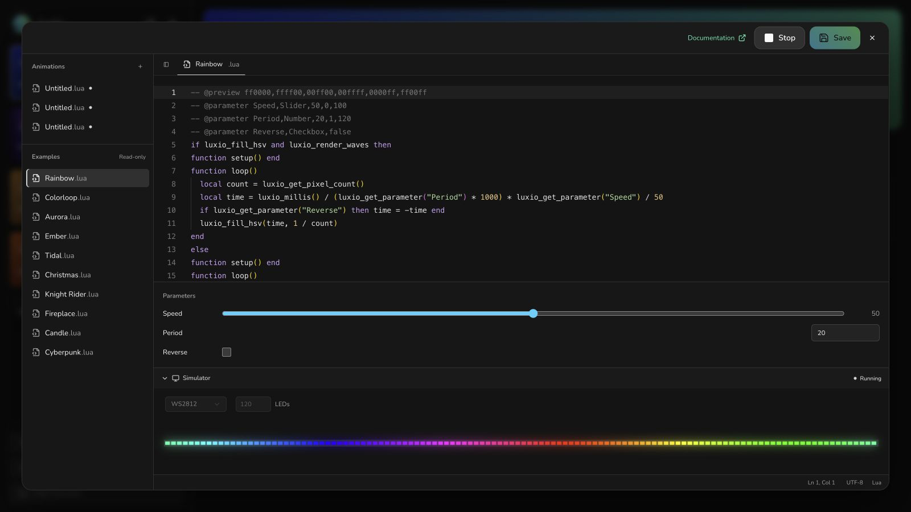
Task: Click the Fireplace.lua file icon
Action: 36,313
